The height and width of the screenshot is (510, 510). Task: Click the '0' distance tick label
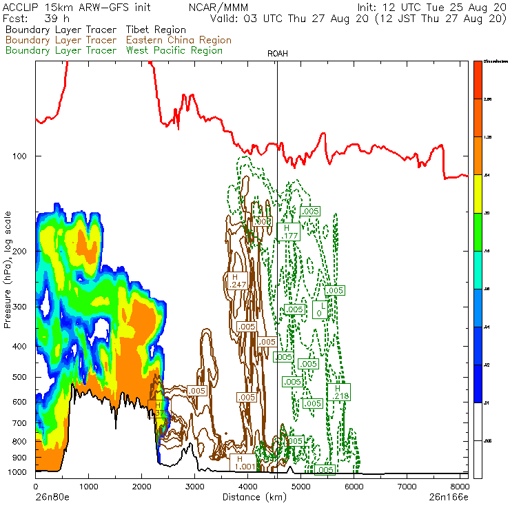[x=35, y=487]
